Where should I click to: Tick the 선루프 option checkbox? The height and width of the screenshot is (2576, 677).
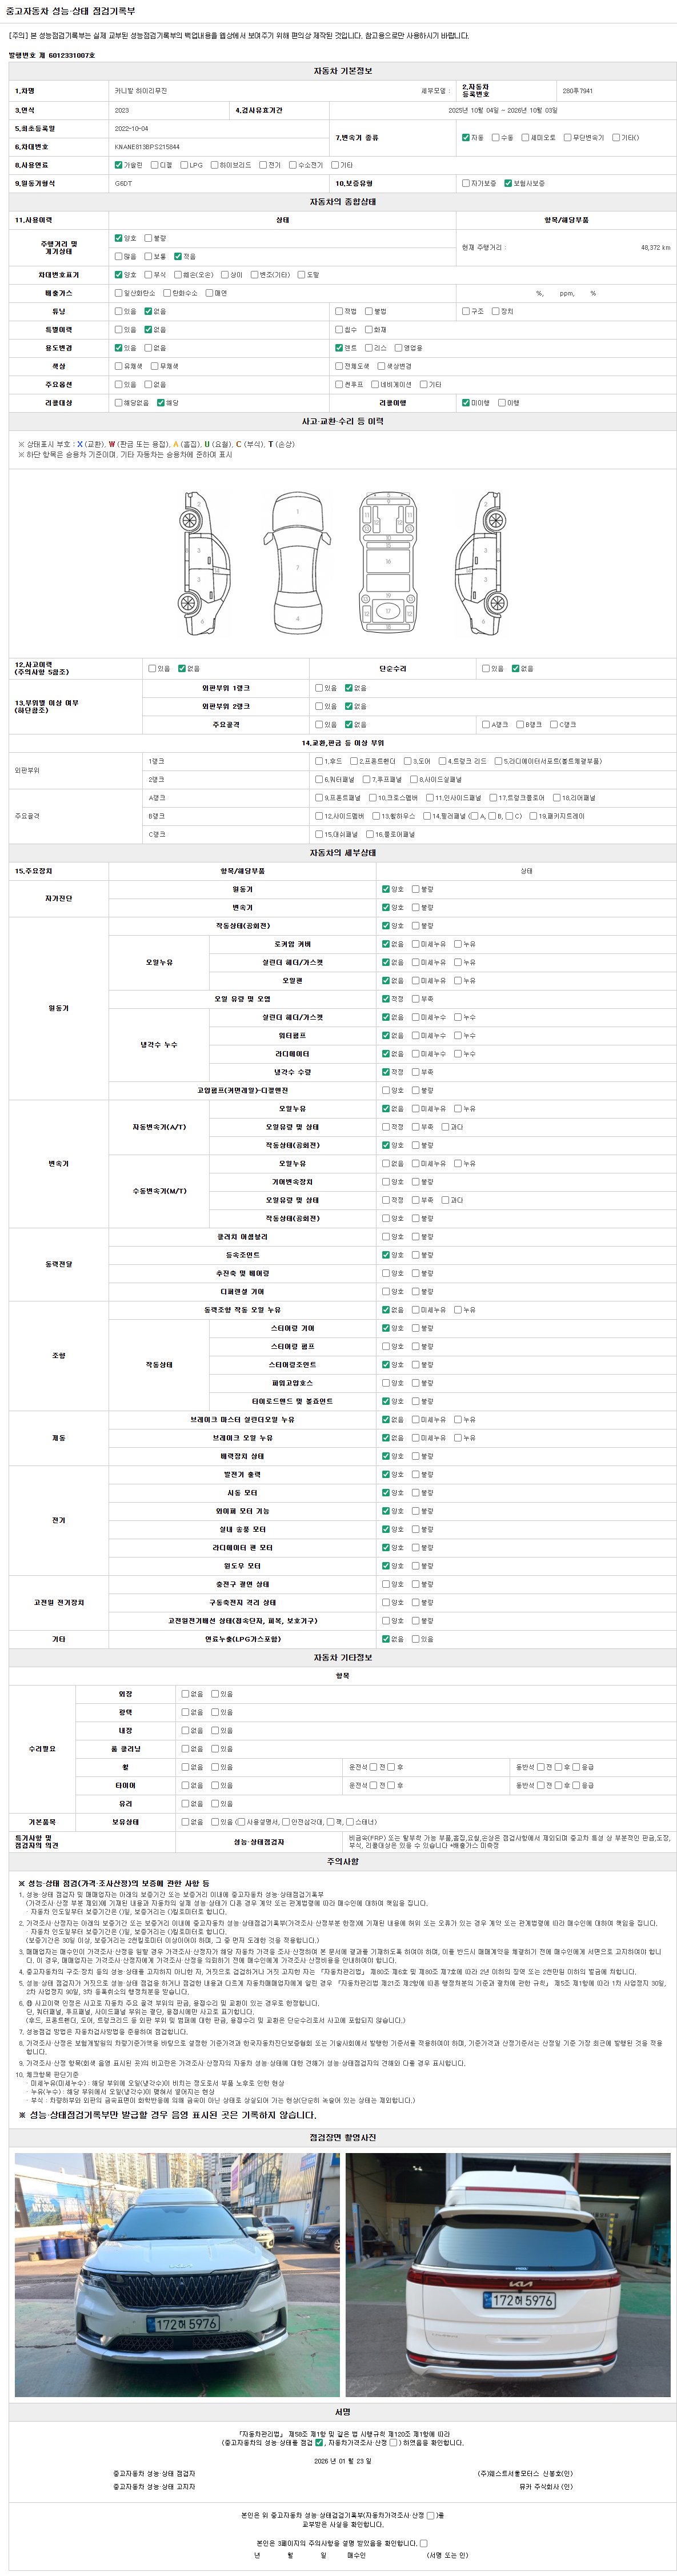coord(339,385)
